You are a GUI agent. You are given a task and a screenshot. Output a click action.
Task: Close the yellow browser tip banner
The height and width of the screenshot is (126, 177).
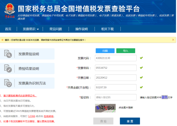173,40
